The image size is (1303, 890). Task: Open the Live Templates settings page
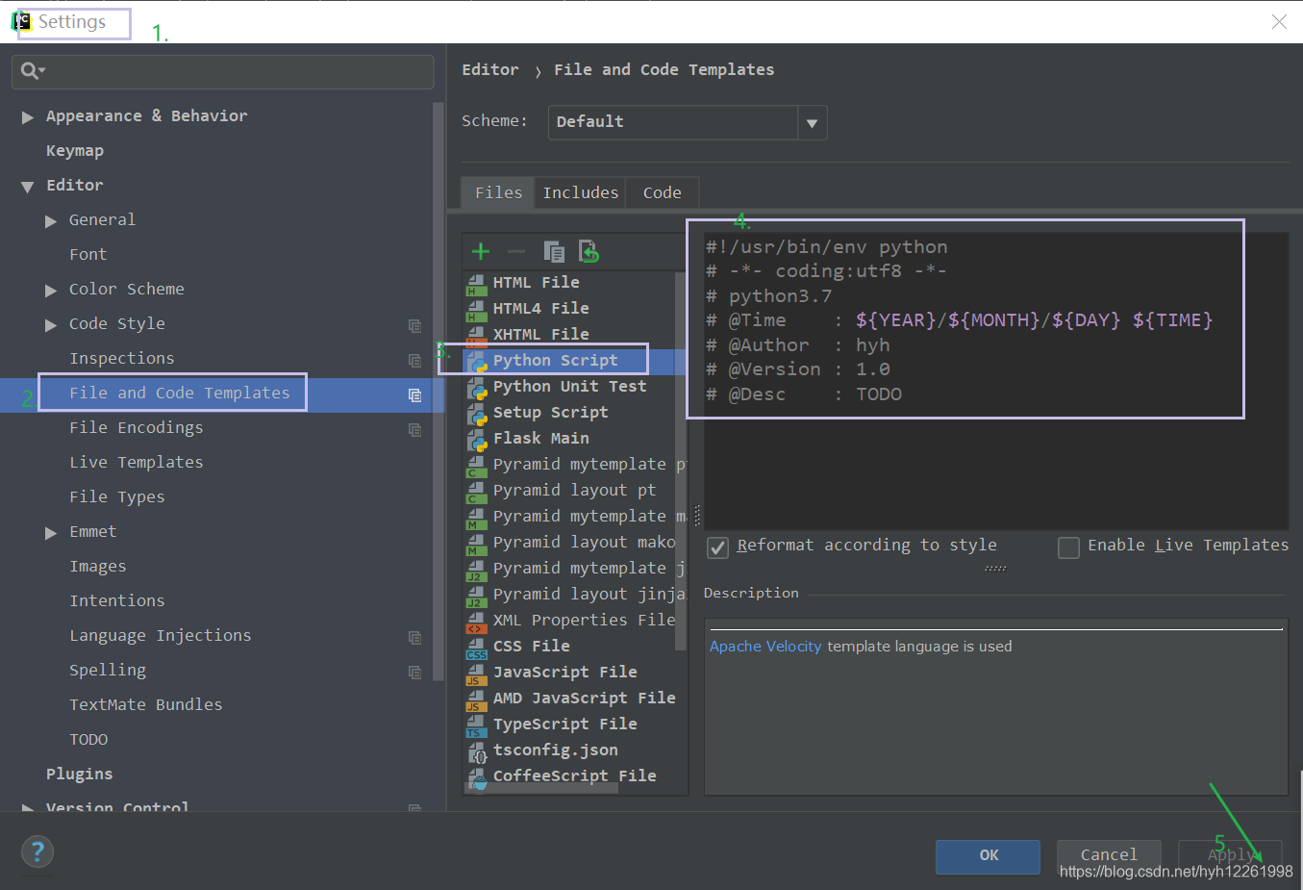(137, 462)
